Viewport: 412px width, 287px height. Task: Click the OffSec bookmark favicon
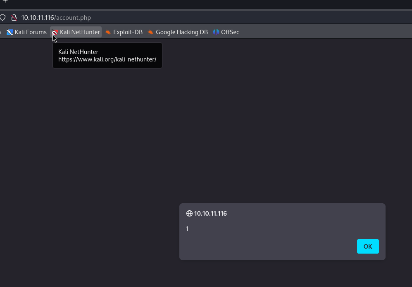click(x=216, y=32)
